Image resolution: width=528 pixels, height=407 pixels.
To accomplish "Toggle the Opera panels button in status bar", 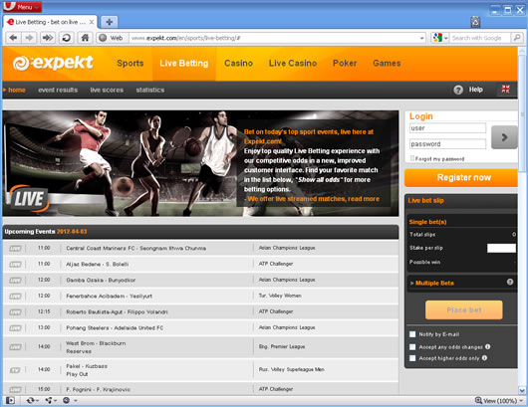I will click(x=10, y=400).
